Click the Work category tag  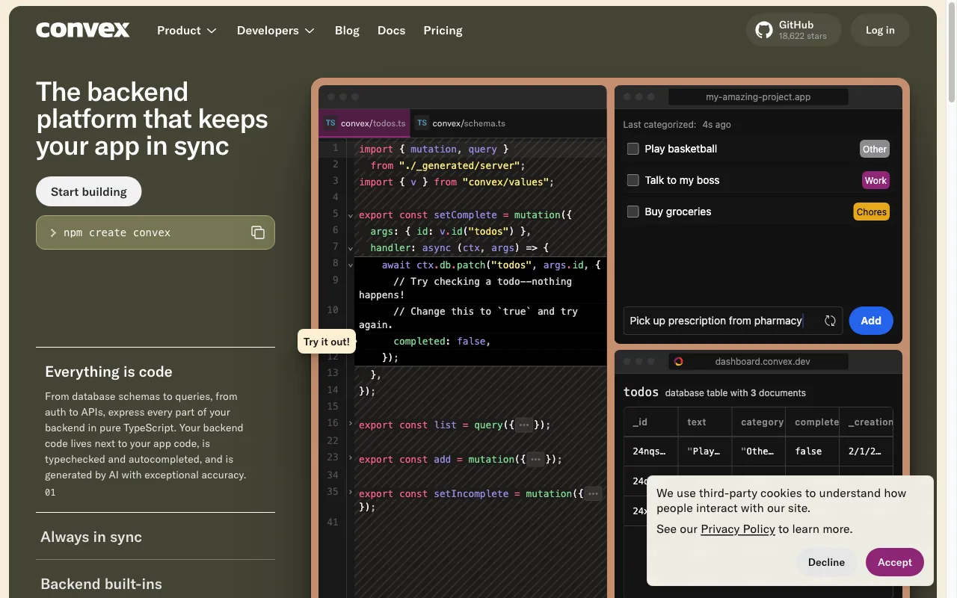[x=876, y=180]
